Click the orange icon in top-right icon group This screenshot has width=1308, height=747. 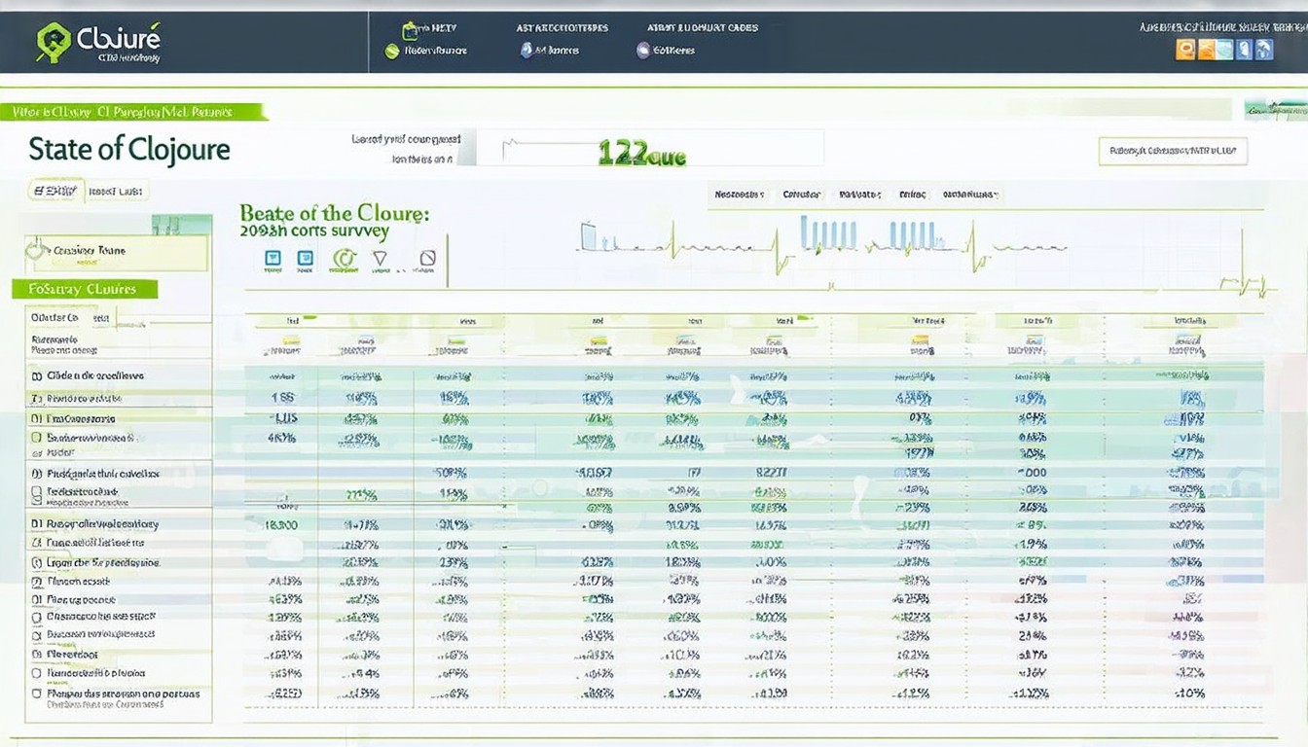[x=1184, y=50]
